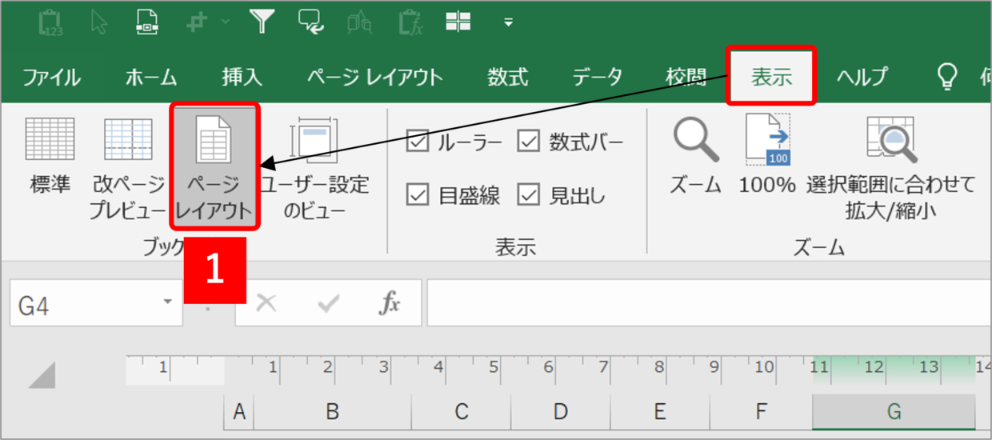Uncheck the 目盛線 gridlines checkbox
Screen dimensions: 992x440
pos(418,194)
